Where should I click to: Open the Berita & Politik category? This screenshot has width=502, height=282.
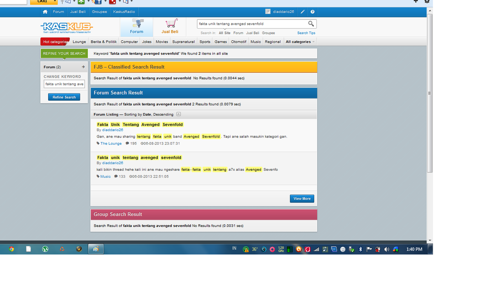[x=104, y=42]
